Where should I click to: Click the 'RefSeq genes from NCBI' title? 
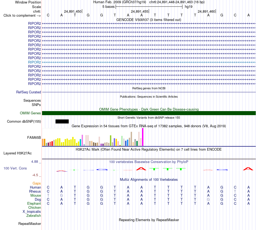[149, 88]
